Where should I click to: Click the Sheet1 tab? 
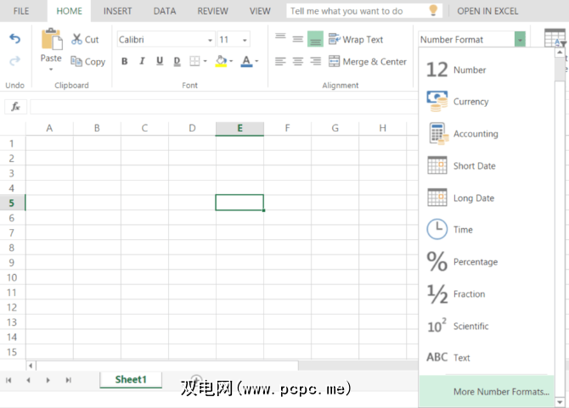tap(131, 379)
